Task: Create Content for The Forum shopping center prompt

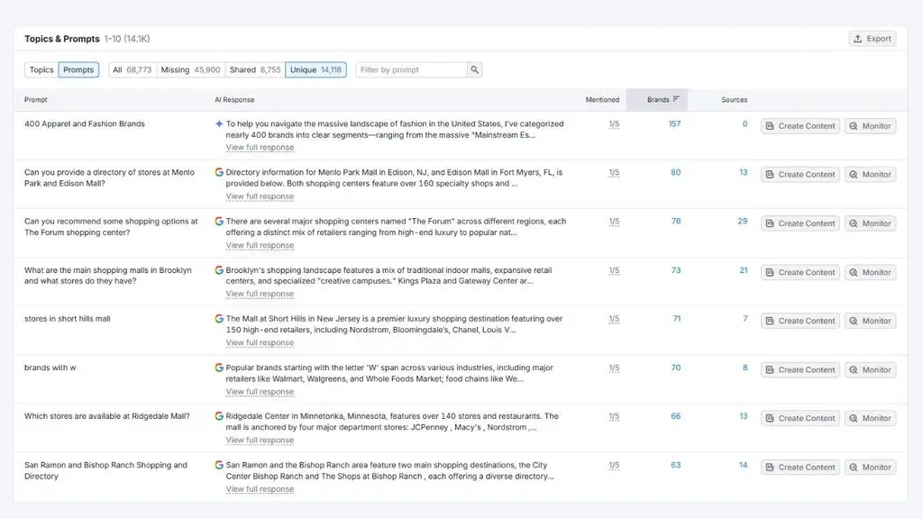Action: tap(800, 223)
